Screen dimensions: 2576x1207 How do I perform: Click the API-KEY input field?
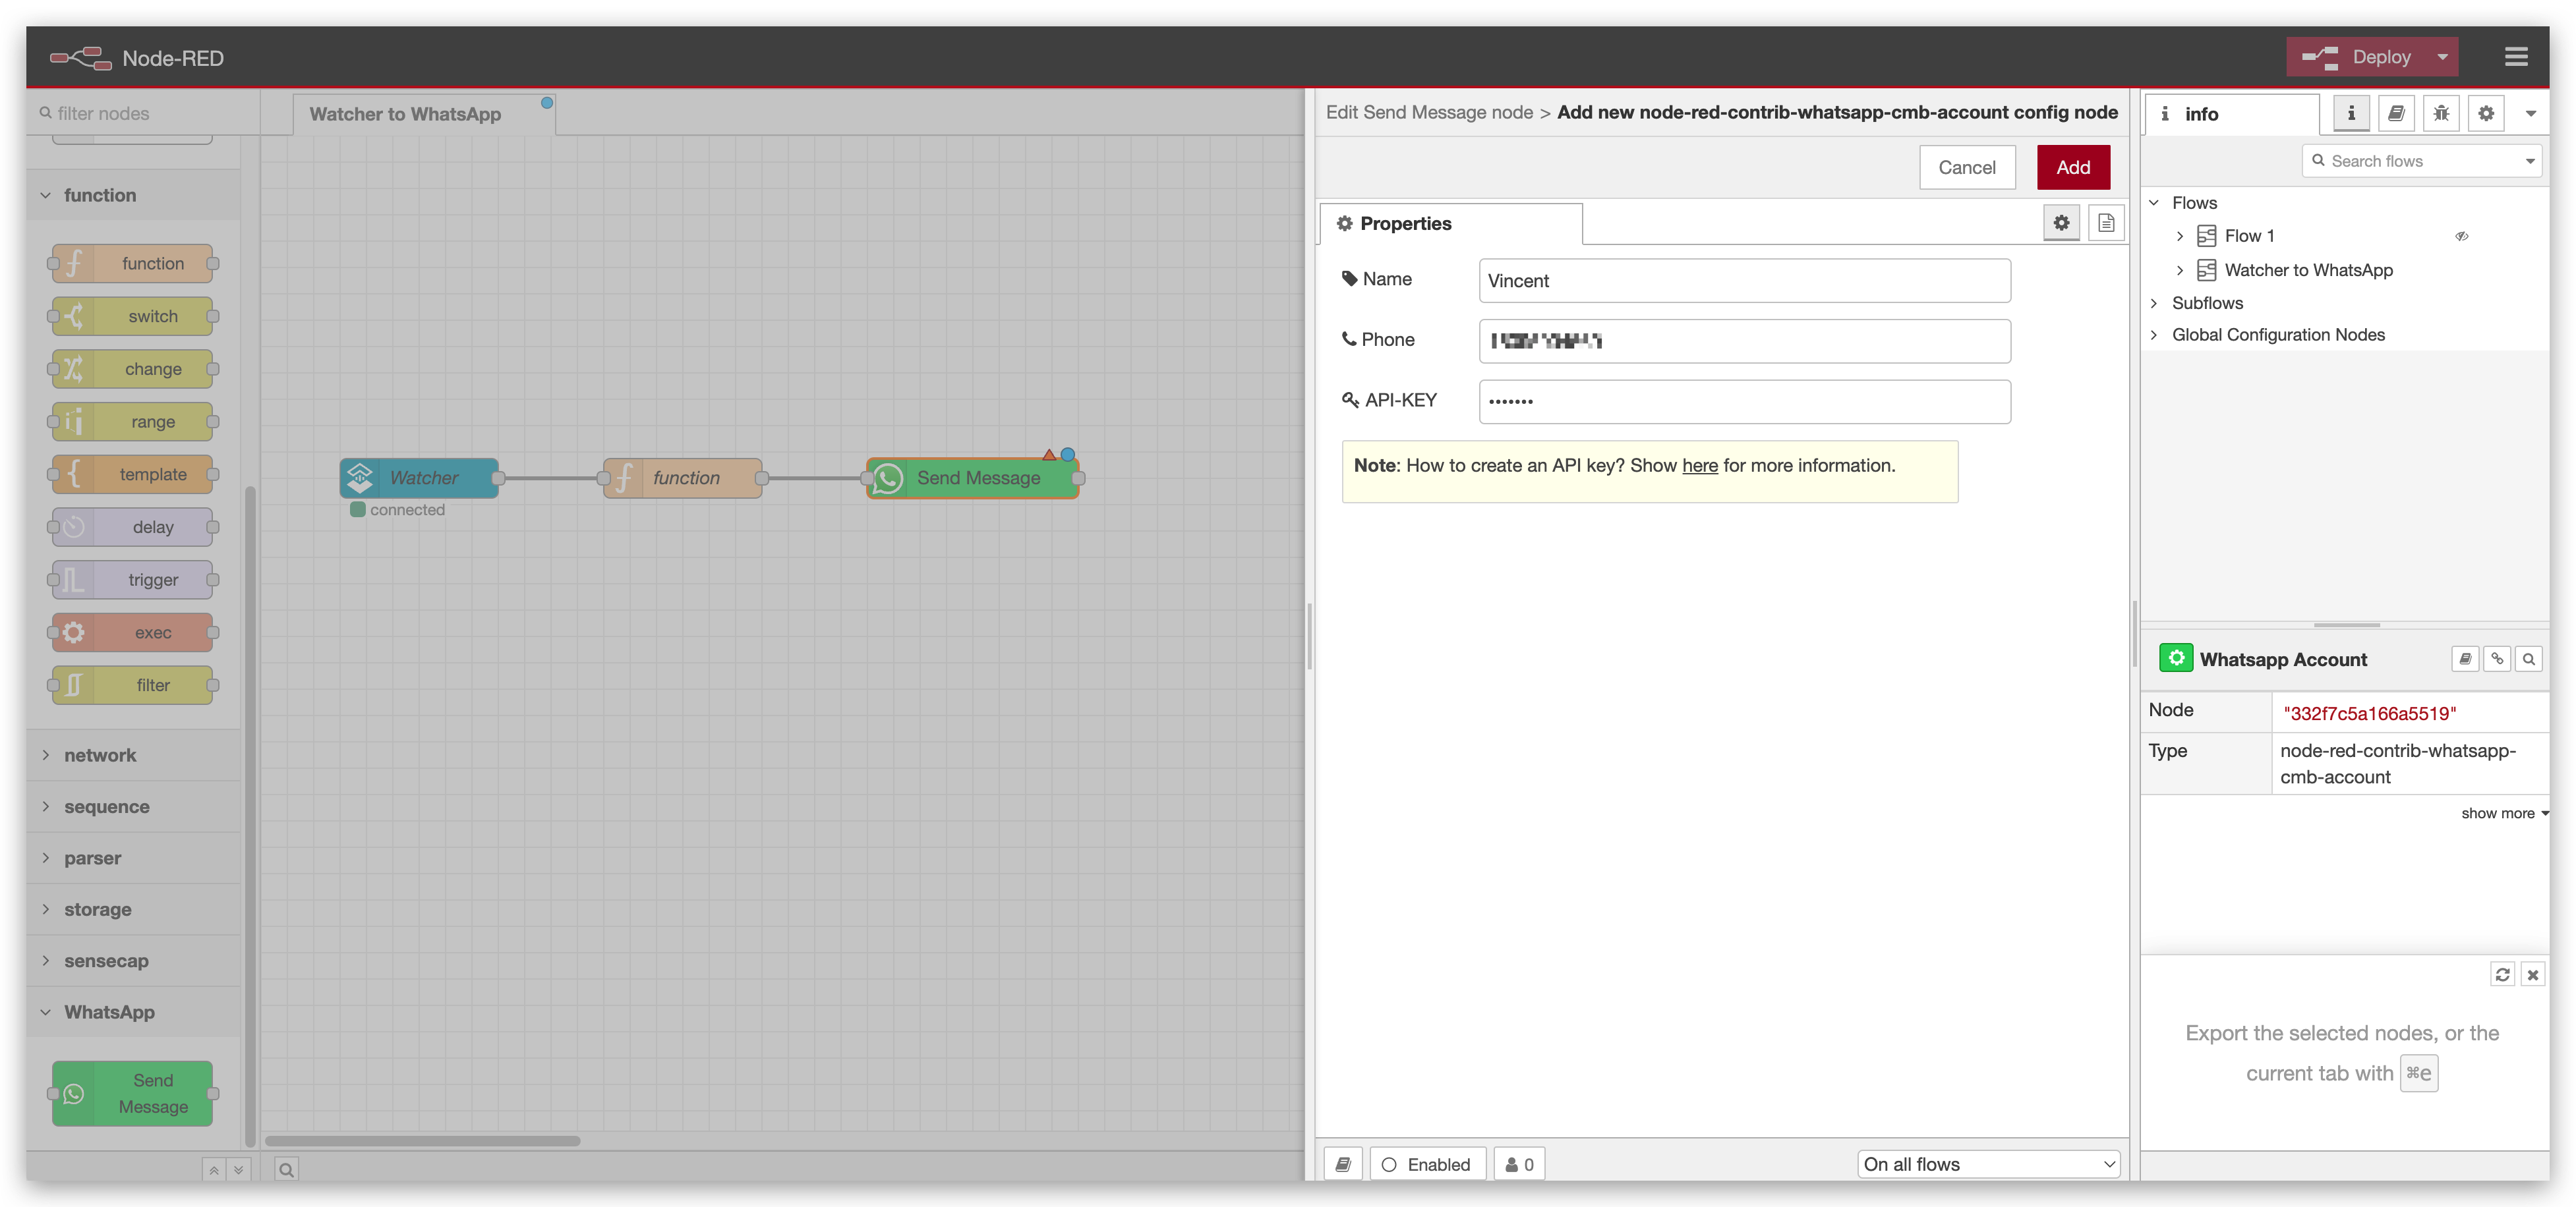pyautogui.click(x=1745, y=402)
